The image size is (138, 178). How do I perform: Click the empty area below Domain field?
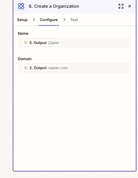75,119
